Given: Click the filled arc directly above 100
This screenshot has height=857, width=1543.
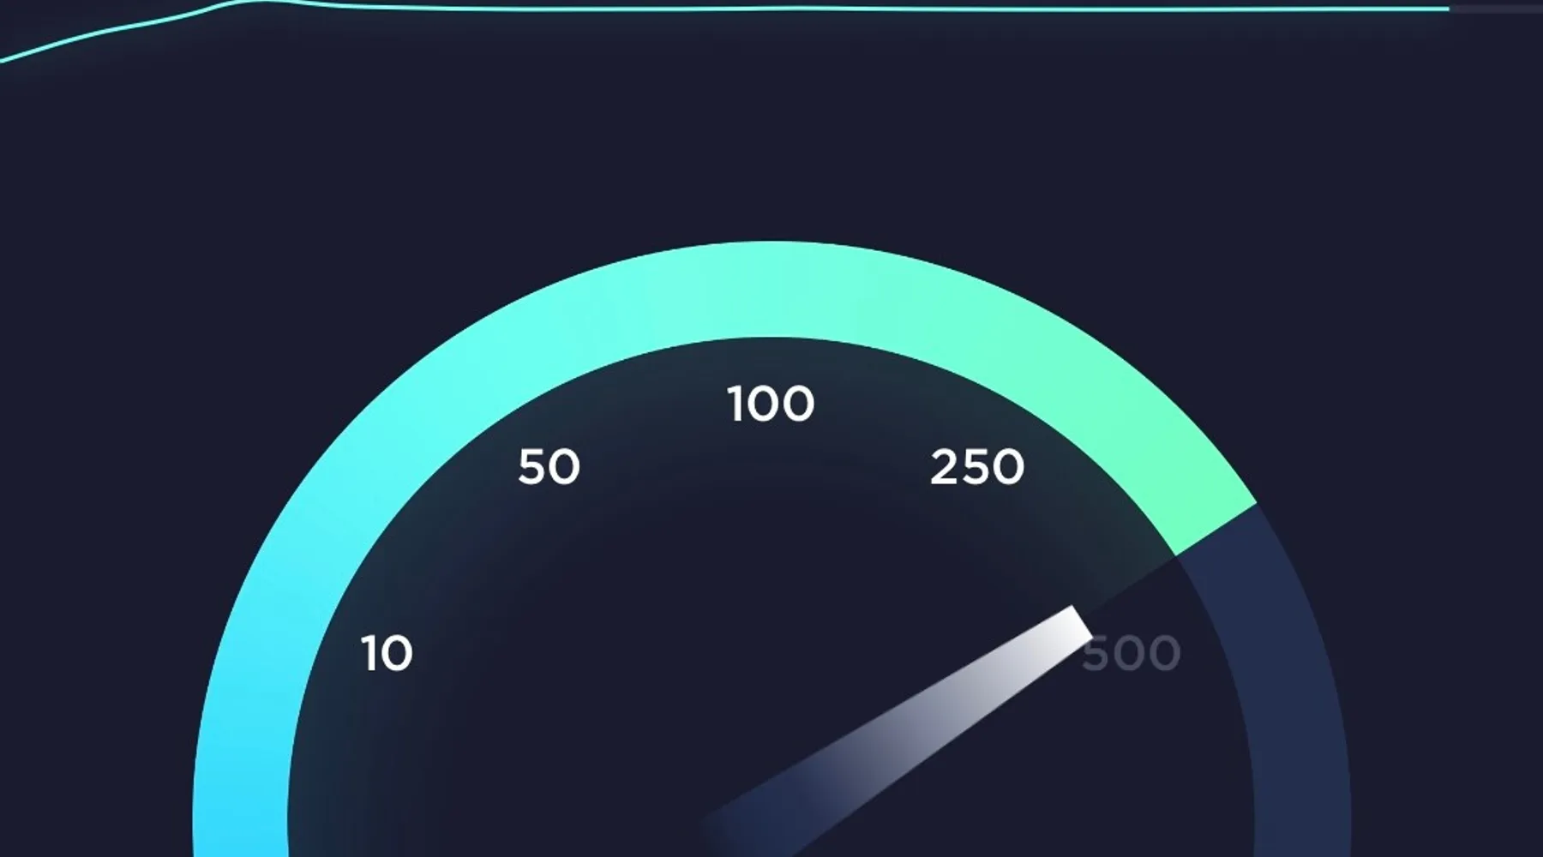Looking at the screenshot, I should click(771, 289).
